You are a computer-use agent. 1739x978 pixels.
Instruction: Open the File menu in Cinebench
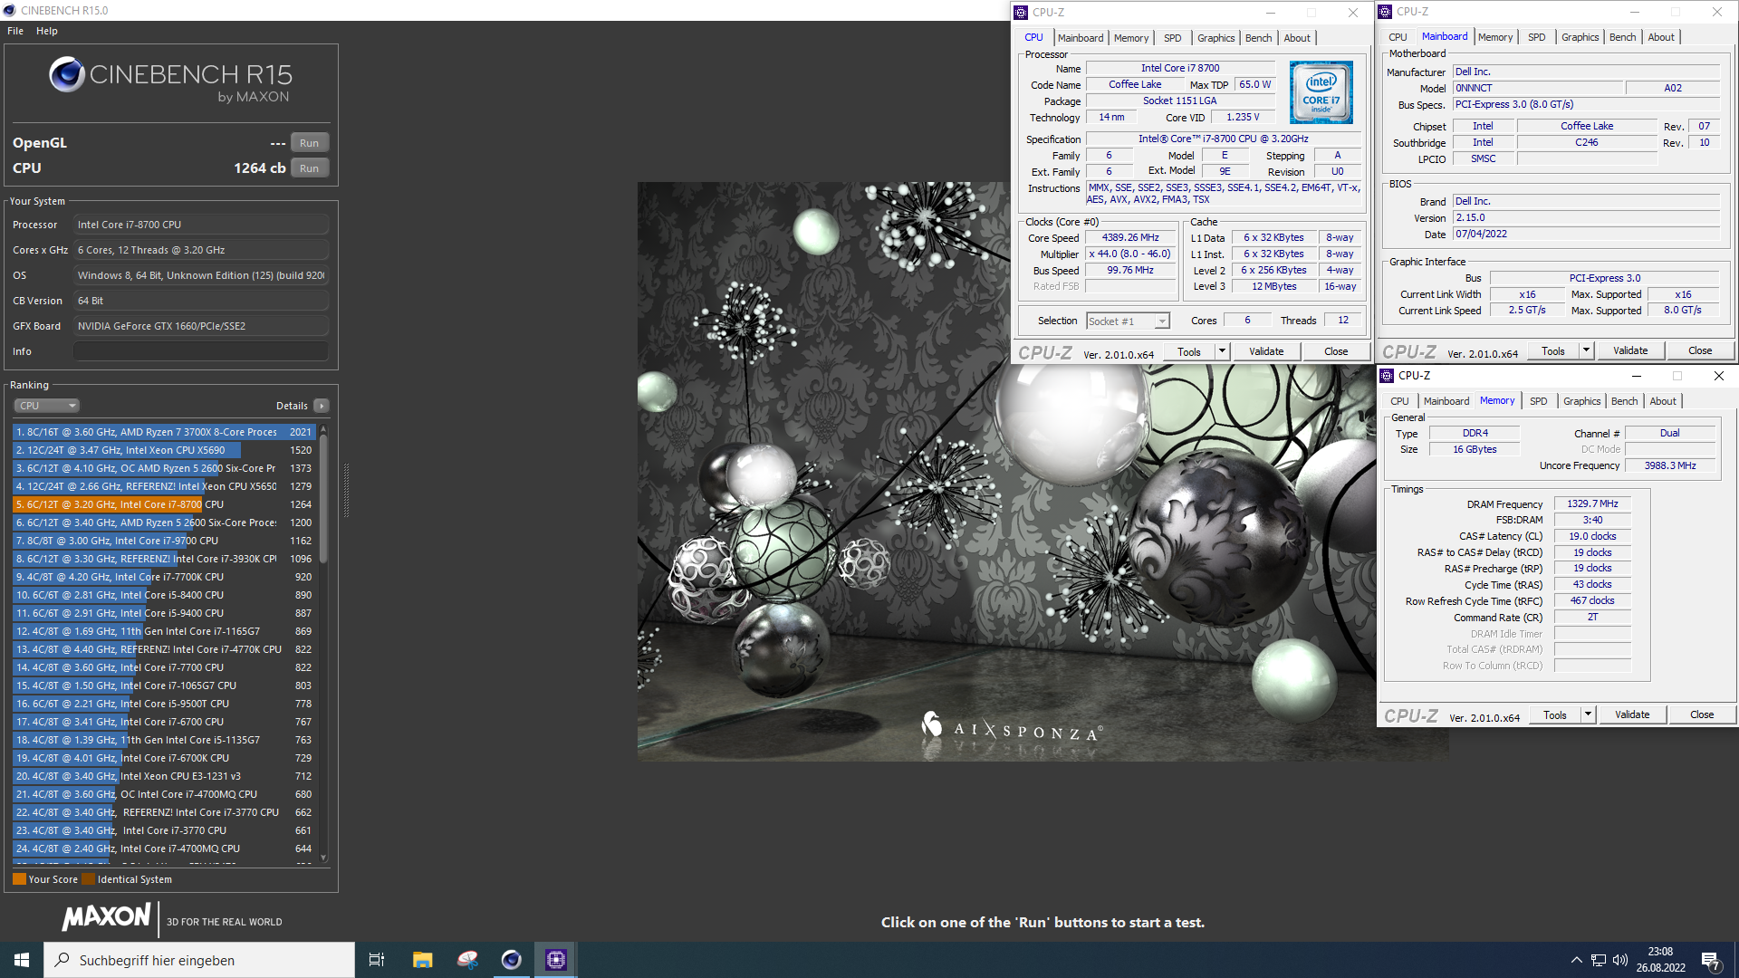pyautogui.click(x=15, y=31)
